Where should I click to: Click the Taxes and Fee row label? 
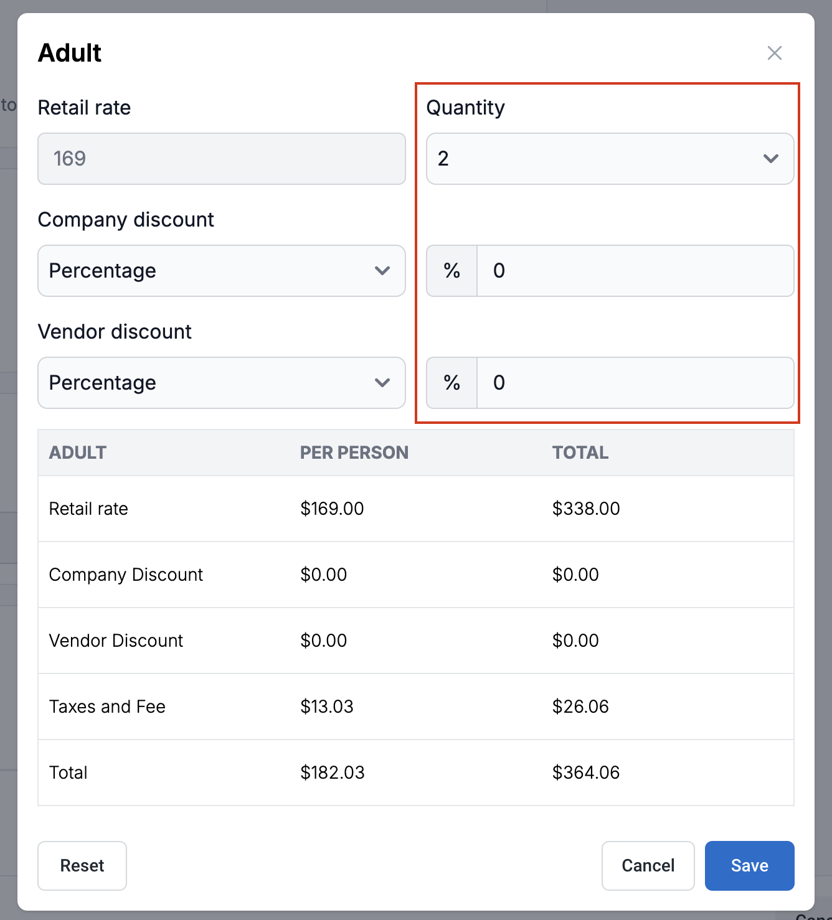tap(107, 706)
